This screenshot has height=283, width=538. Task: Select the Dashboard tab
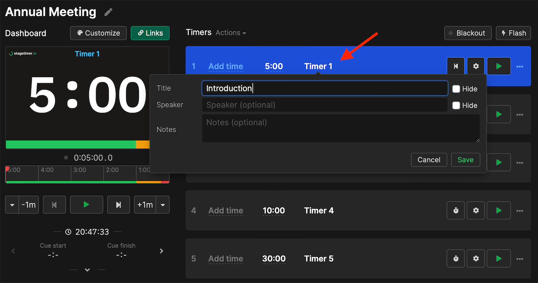(x=25, y=33)
